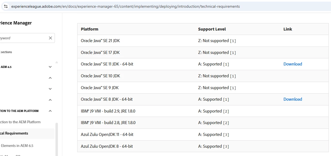Viewport: 331px width, 156px height.
Task: Open Introduction to the AEM Platform page
Action: tap(20, 122)
